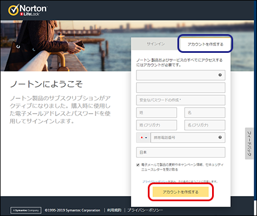This screenshot has height=216, width=257.
Task: Focus the 名(フリガナ) field
Action: point(205,125)
